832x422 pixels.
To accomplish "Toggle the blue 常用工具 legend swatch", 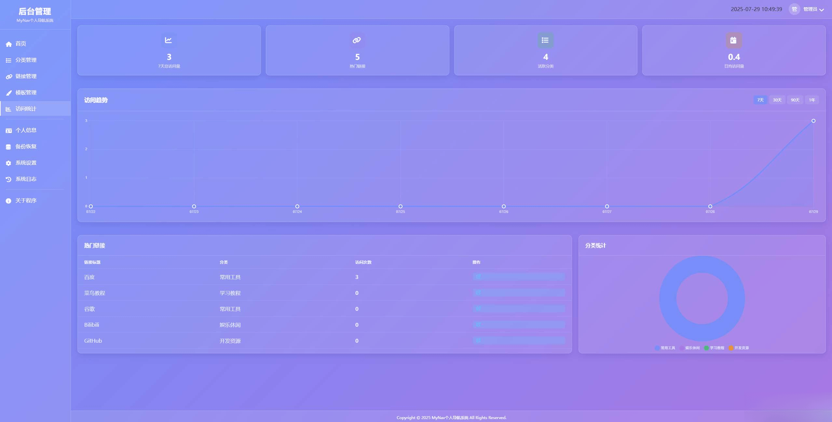I will coord(657,348).
